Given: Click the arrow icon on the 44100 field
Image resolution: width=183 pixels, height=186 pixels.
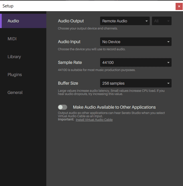Looking at the screenshot, I should (168, 63).
